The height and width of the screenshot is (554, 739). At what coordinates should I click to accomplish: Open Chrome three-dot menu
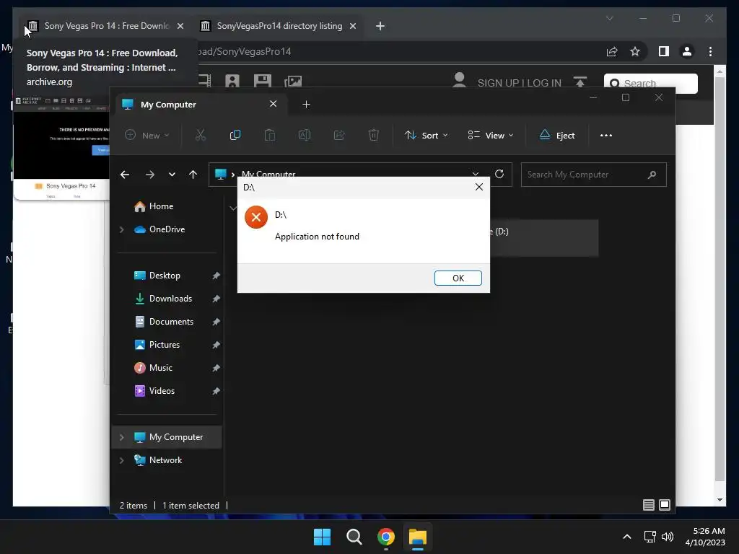pos(710,51)
